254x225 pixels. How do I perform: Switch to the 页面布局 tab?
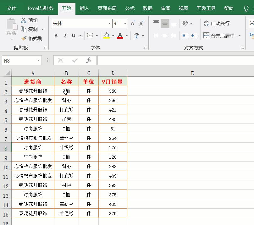pyautogui.click(x=107, y=8)
